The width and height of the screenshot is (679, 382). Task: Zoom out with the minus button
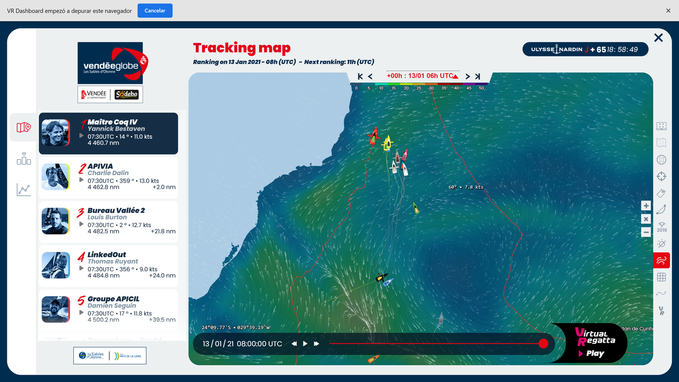[x=646, y=232]
